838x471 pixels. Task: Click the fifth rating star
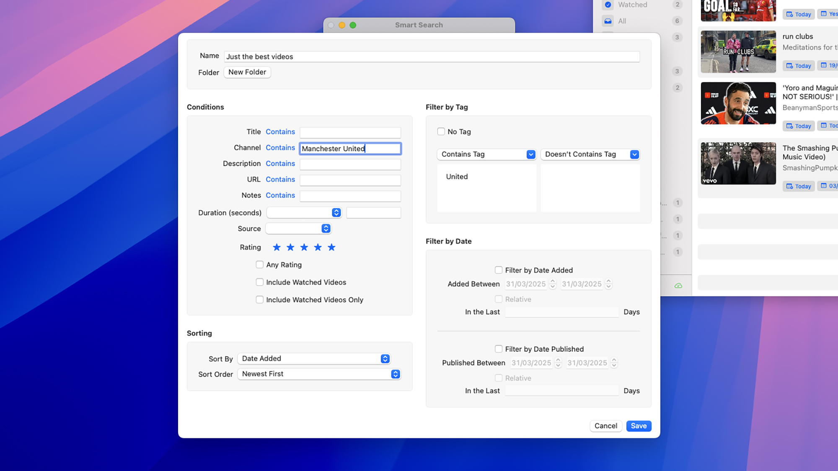[x=331, y=247]
